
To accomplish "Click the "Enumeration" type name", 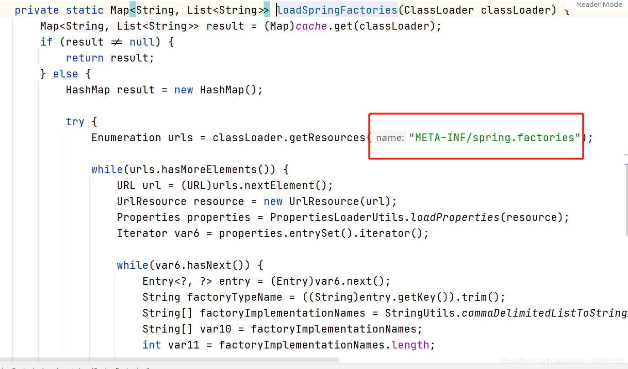I will pyautogui.click(x=126, y=138).
